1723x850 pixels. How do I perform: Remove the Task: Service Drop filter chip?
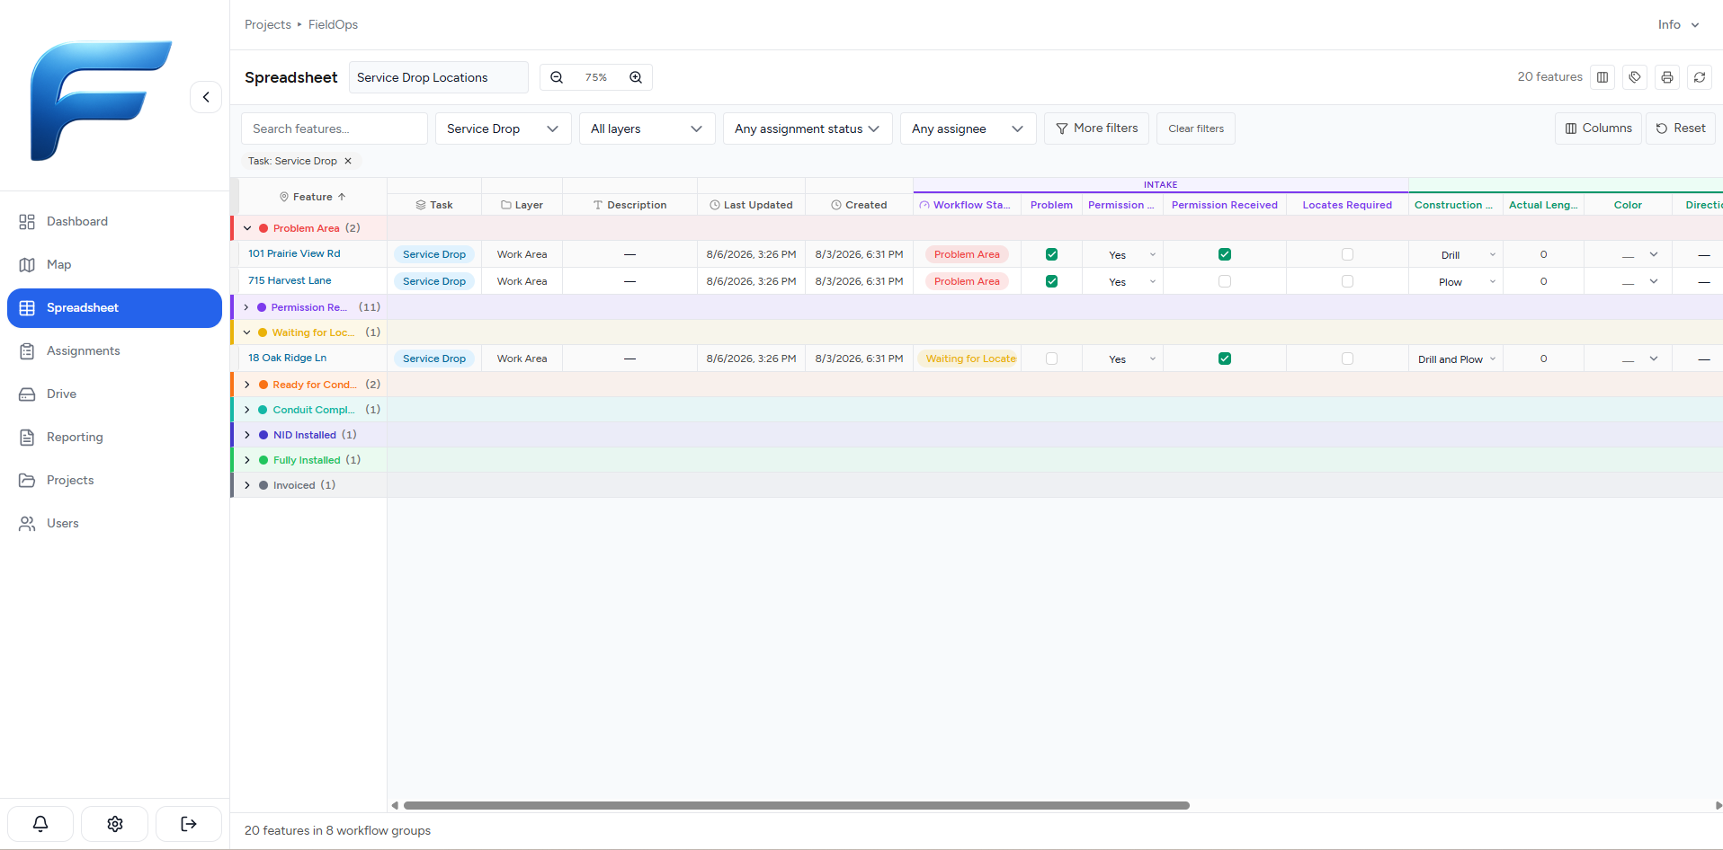point(348,161)
